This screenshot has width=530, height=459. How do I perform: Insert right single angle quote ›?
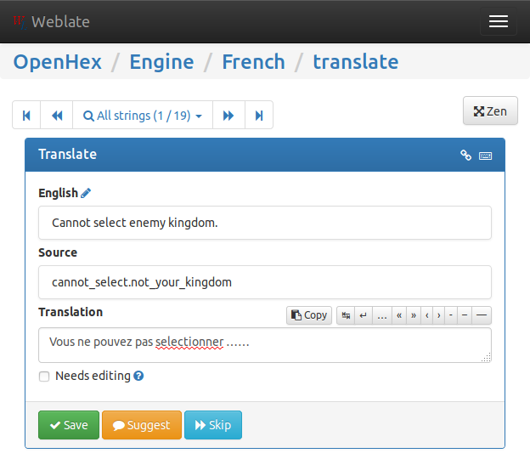pos(439,315)
